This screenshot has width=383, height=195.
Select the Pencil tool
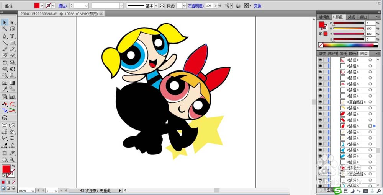[x=12, y=49]
